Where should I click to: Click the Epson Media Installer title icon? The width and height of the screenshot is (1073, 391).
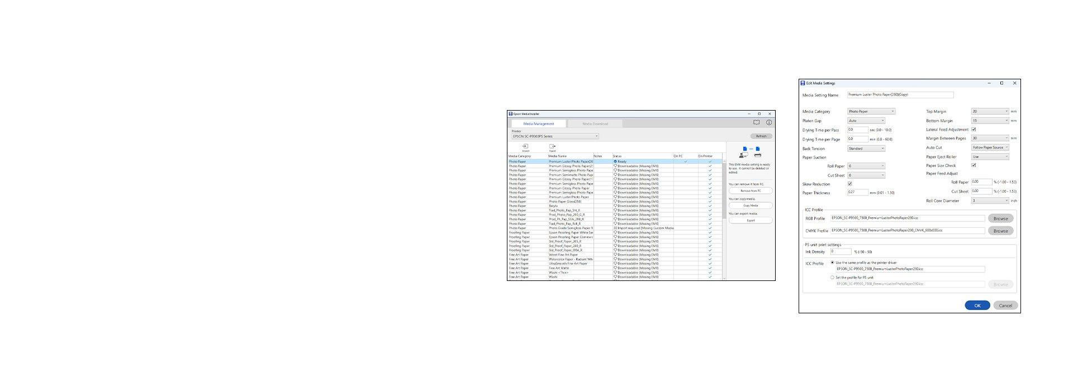(510, 114)
